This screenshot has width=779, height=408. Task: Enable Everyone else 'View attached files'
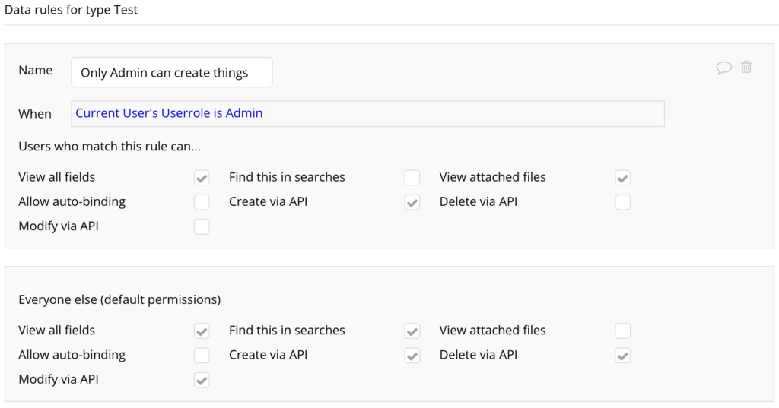(x=623, y=331)
